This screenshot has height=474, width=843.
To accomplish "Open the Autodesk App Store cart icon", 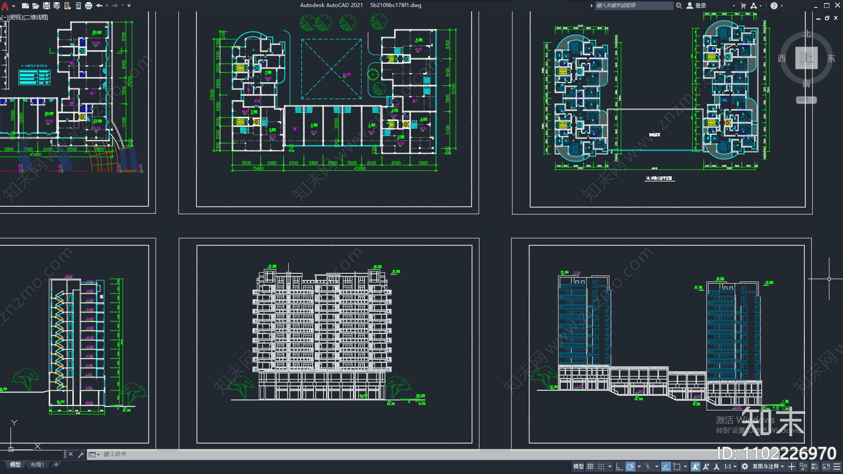I will [x=743, y=5].
